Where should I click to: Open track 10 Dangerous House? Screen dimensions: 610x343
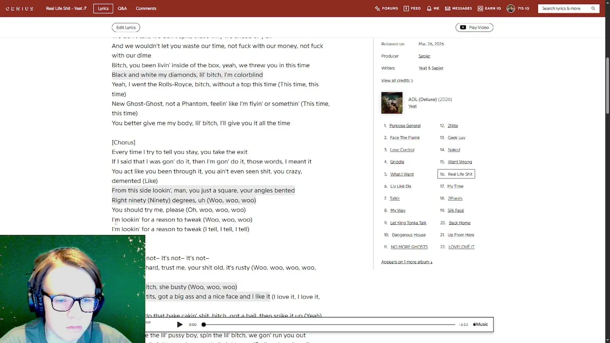408,235
